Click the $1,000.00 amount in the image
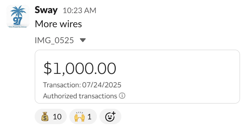Screen dimensions: 242x128 80,68
